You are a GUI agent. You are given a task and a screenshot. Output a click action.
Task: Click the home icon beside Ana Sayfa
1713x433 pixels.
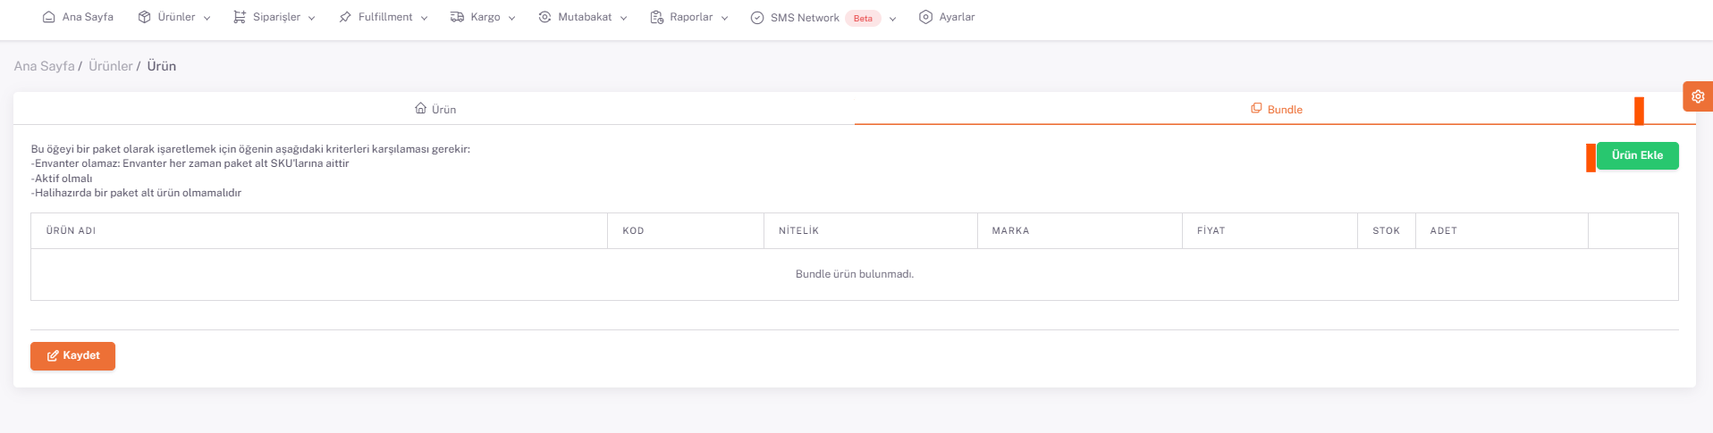tap(49, 17)
